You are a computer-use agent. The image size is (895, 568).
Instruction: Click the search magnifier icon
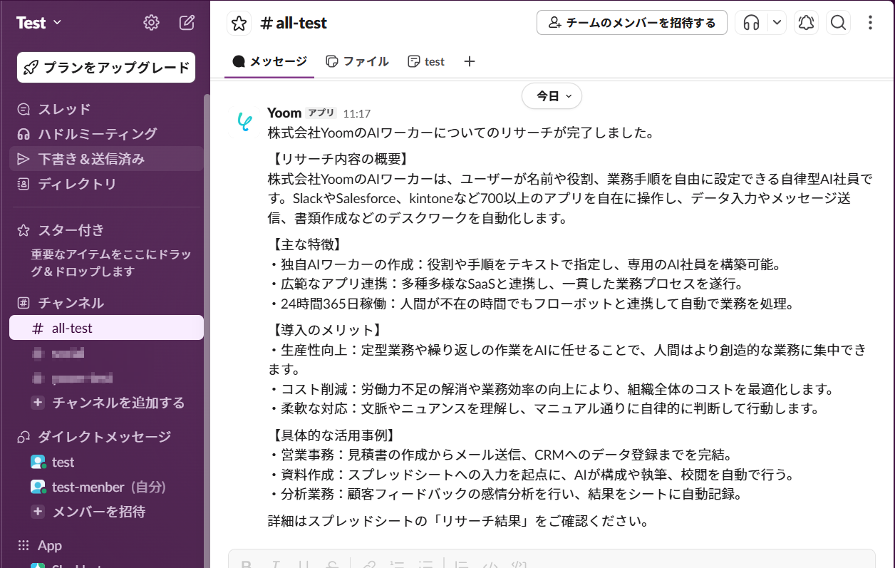(x=839, y=23)
